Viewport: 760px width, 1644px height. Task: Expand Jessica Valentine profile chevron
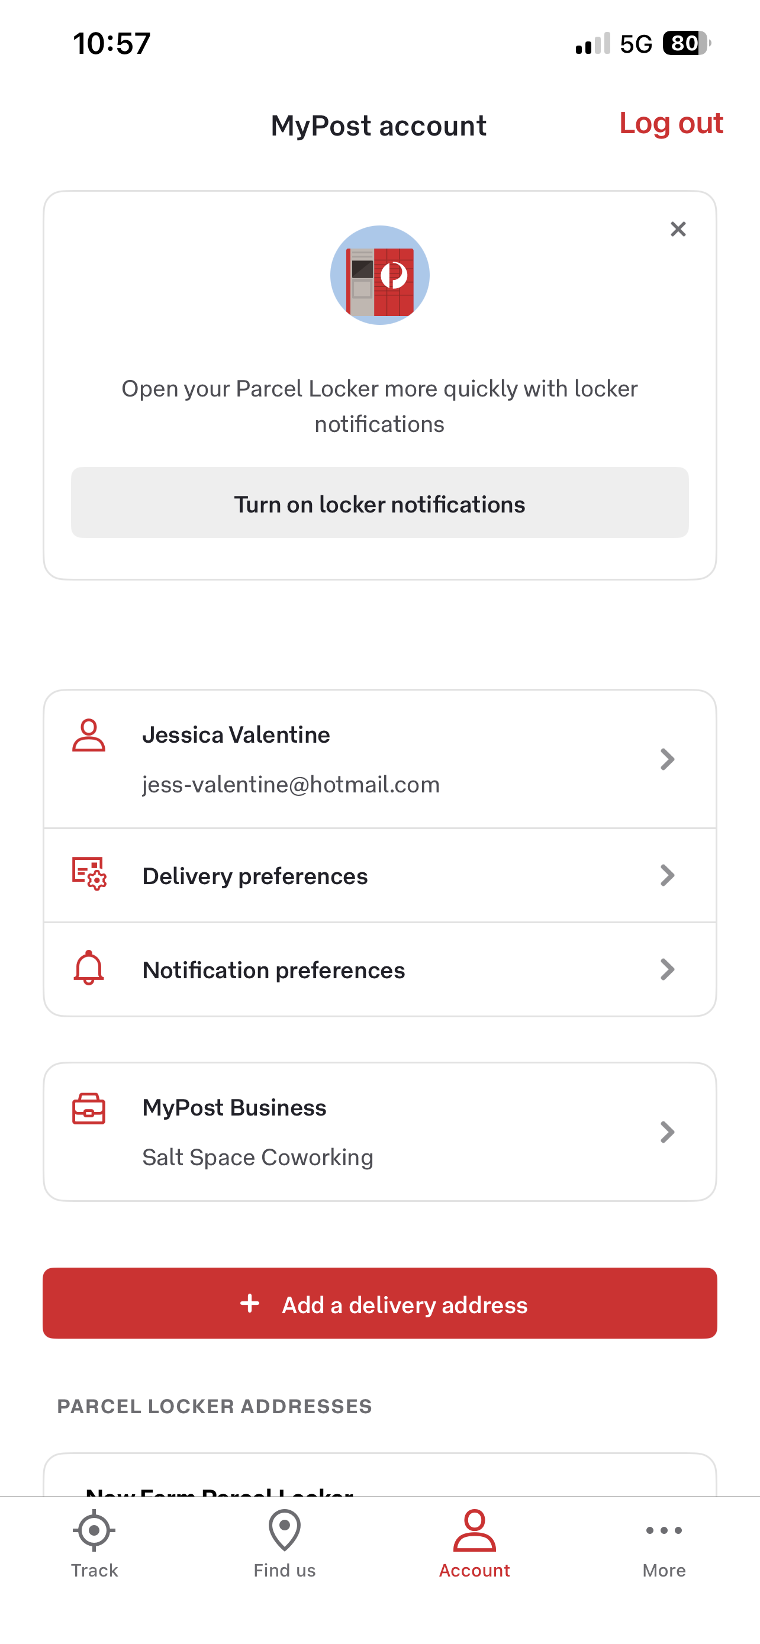667,759
